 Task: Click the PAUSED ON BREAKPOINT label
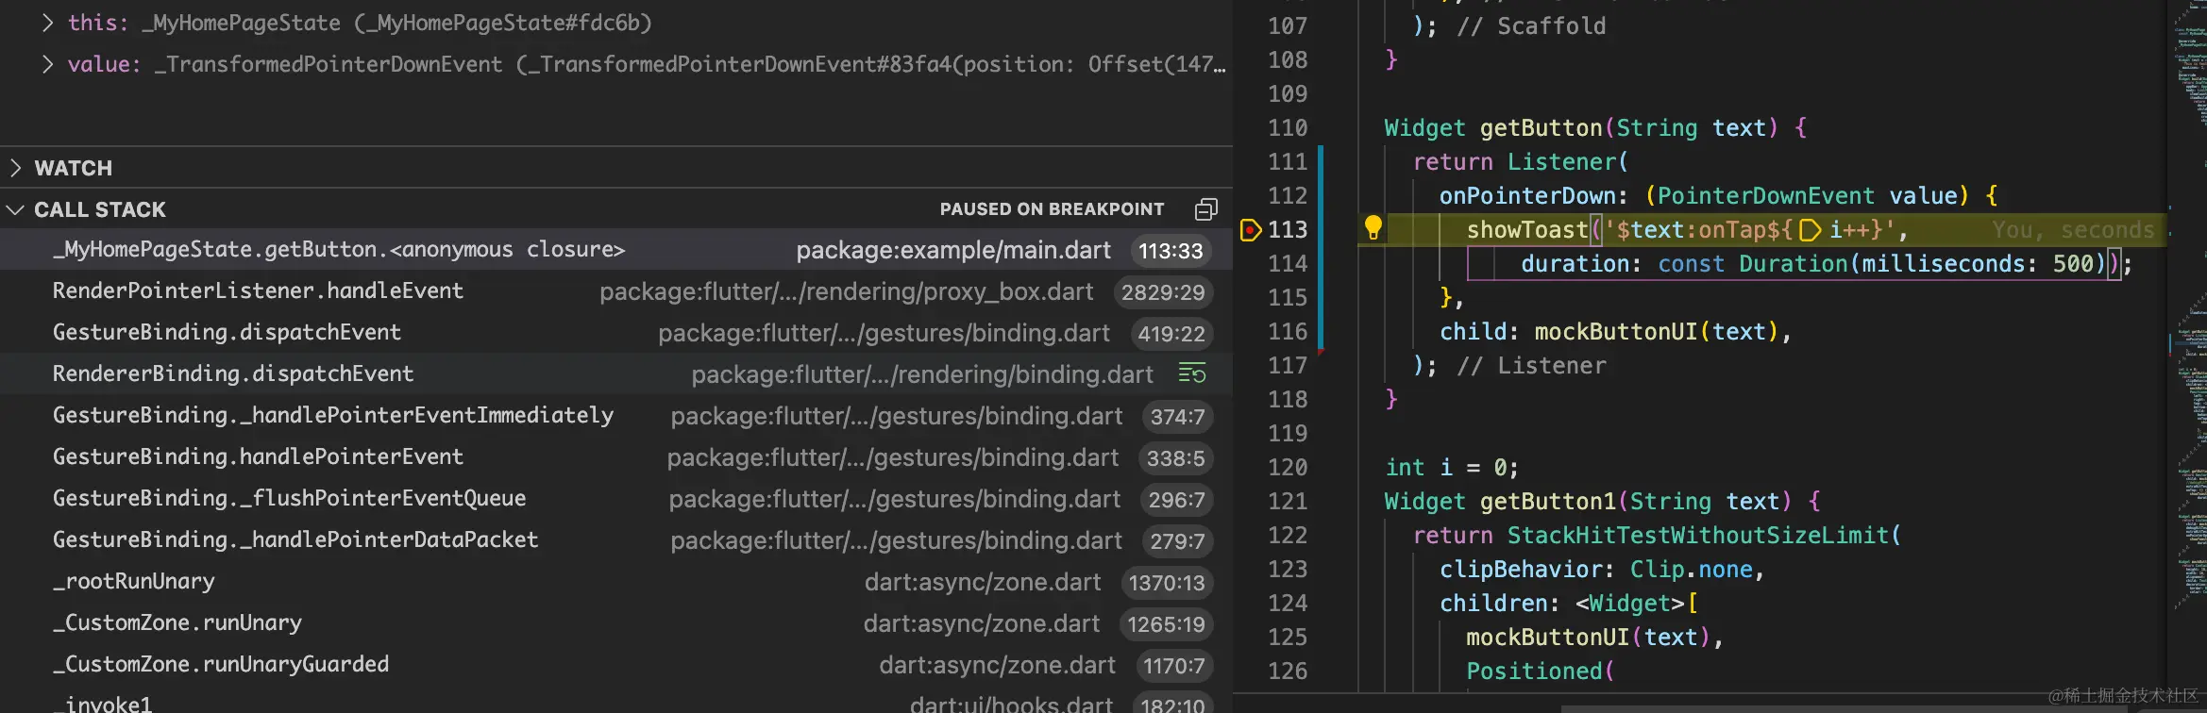click(x=1052, y=209)
